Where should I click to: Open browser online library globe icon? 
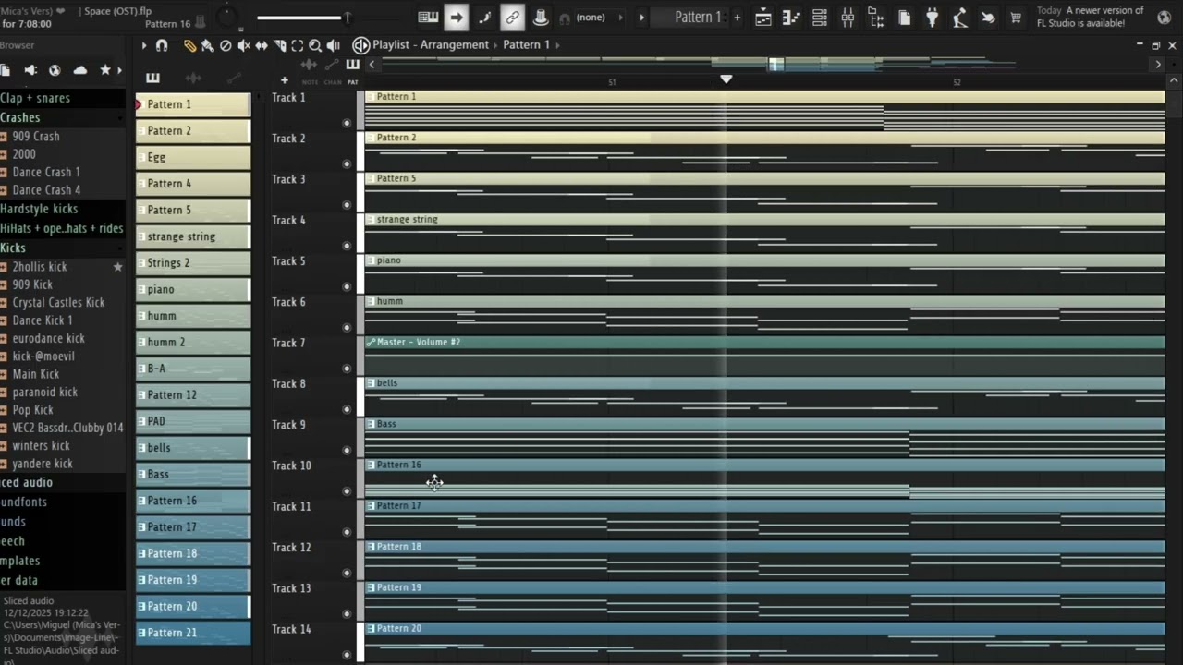55,70
